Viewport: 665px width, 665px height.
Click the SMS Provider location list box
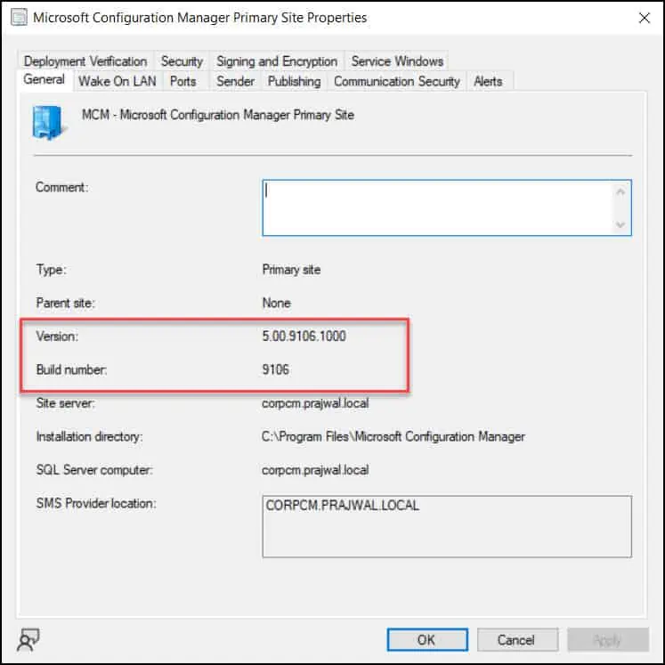[x=447, y=526]
